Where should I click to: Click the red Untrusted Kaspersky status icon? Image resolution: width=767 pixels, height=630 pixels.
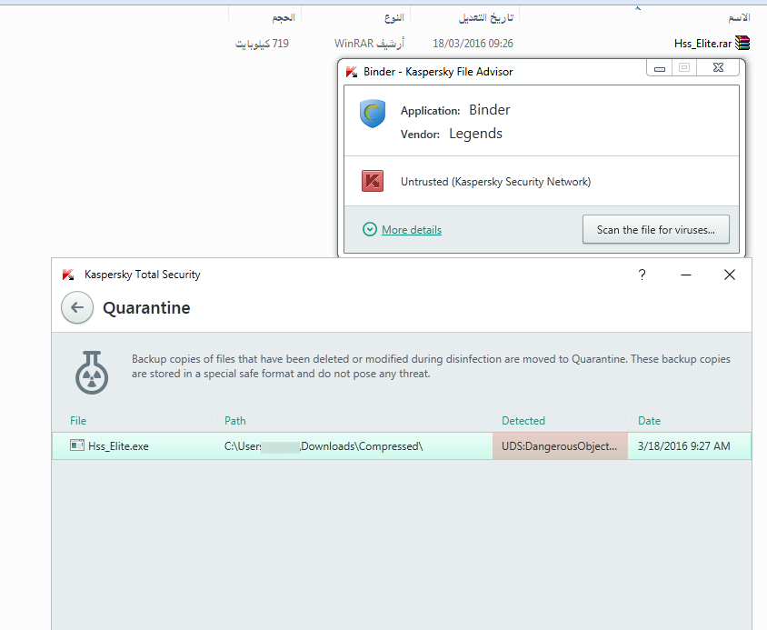(x=373, y=181)
